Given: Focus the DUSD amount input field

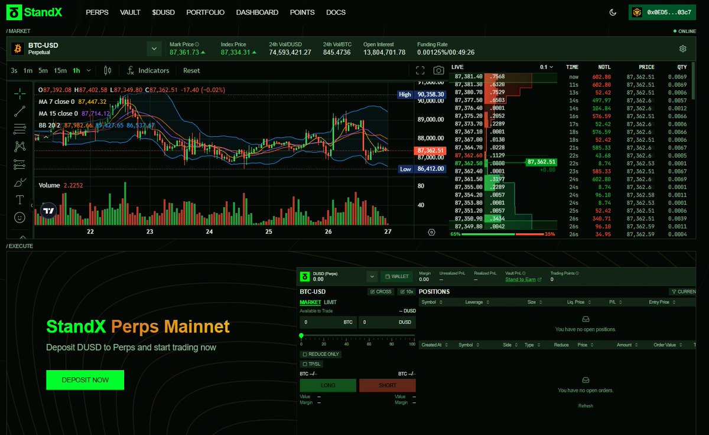Looking at the screenshot, I should (x=387, y=322).
